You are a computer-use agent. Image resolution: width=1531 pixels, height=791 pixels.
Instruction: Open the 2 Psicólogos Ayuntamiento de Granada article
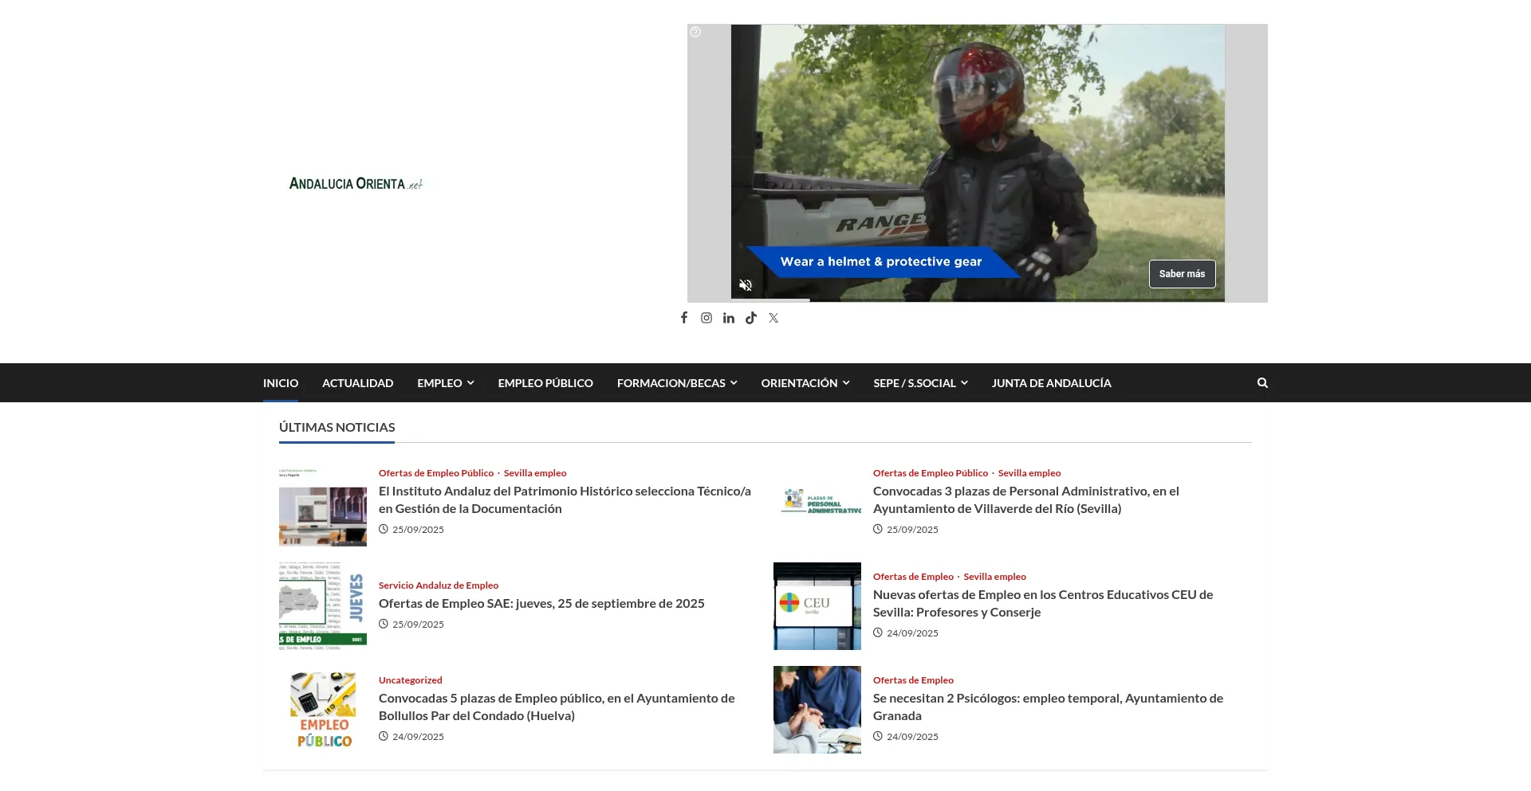[x=1048, y=707]
